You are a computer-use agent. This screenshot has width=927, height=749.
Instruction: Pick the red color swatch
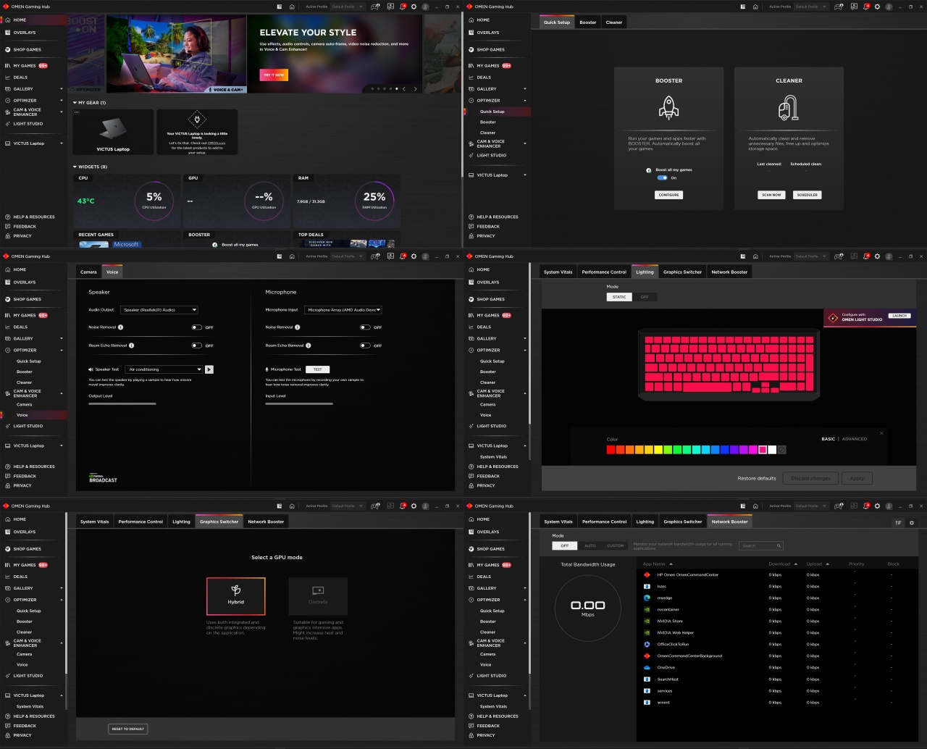tap(611, 450)
